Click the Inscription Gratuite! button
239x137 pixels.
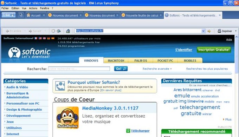coord(214,50)
